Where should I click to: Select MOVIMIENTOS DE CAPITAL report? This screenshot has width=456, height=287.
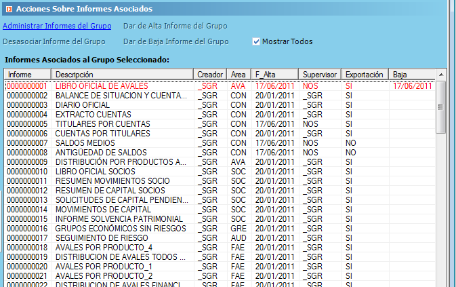(x=220, y=210)
